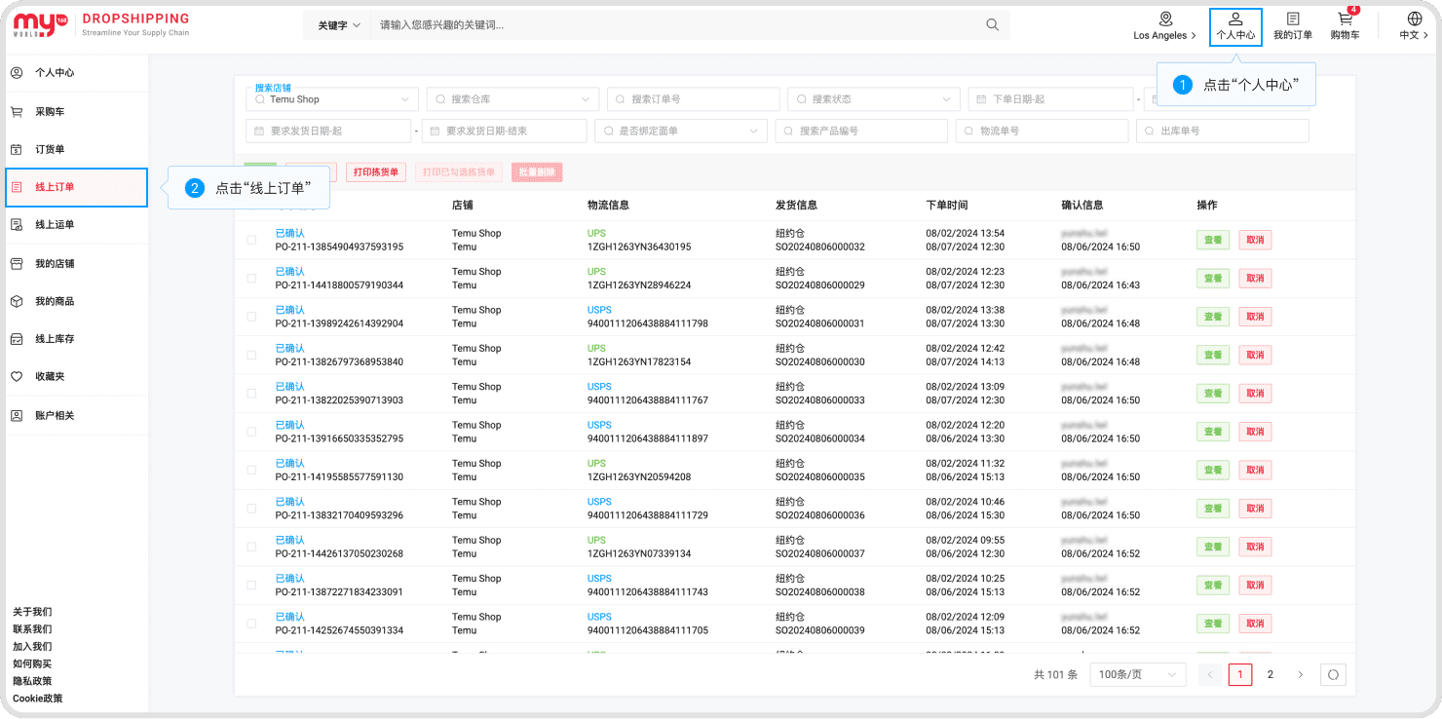
Task: Click 查看 for order SO20240806000031
Action: (x=1213, y=317)
